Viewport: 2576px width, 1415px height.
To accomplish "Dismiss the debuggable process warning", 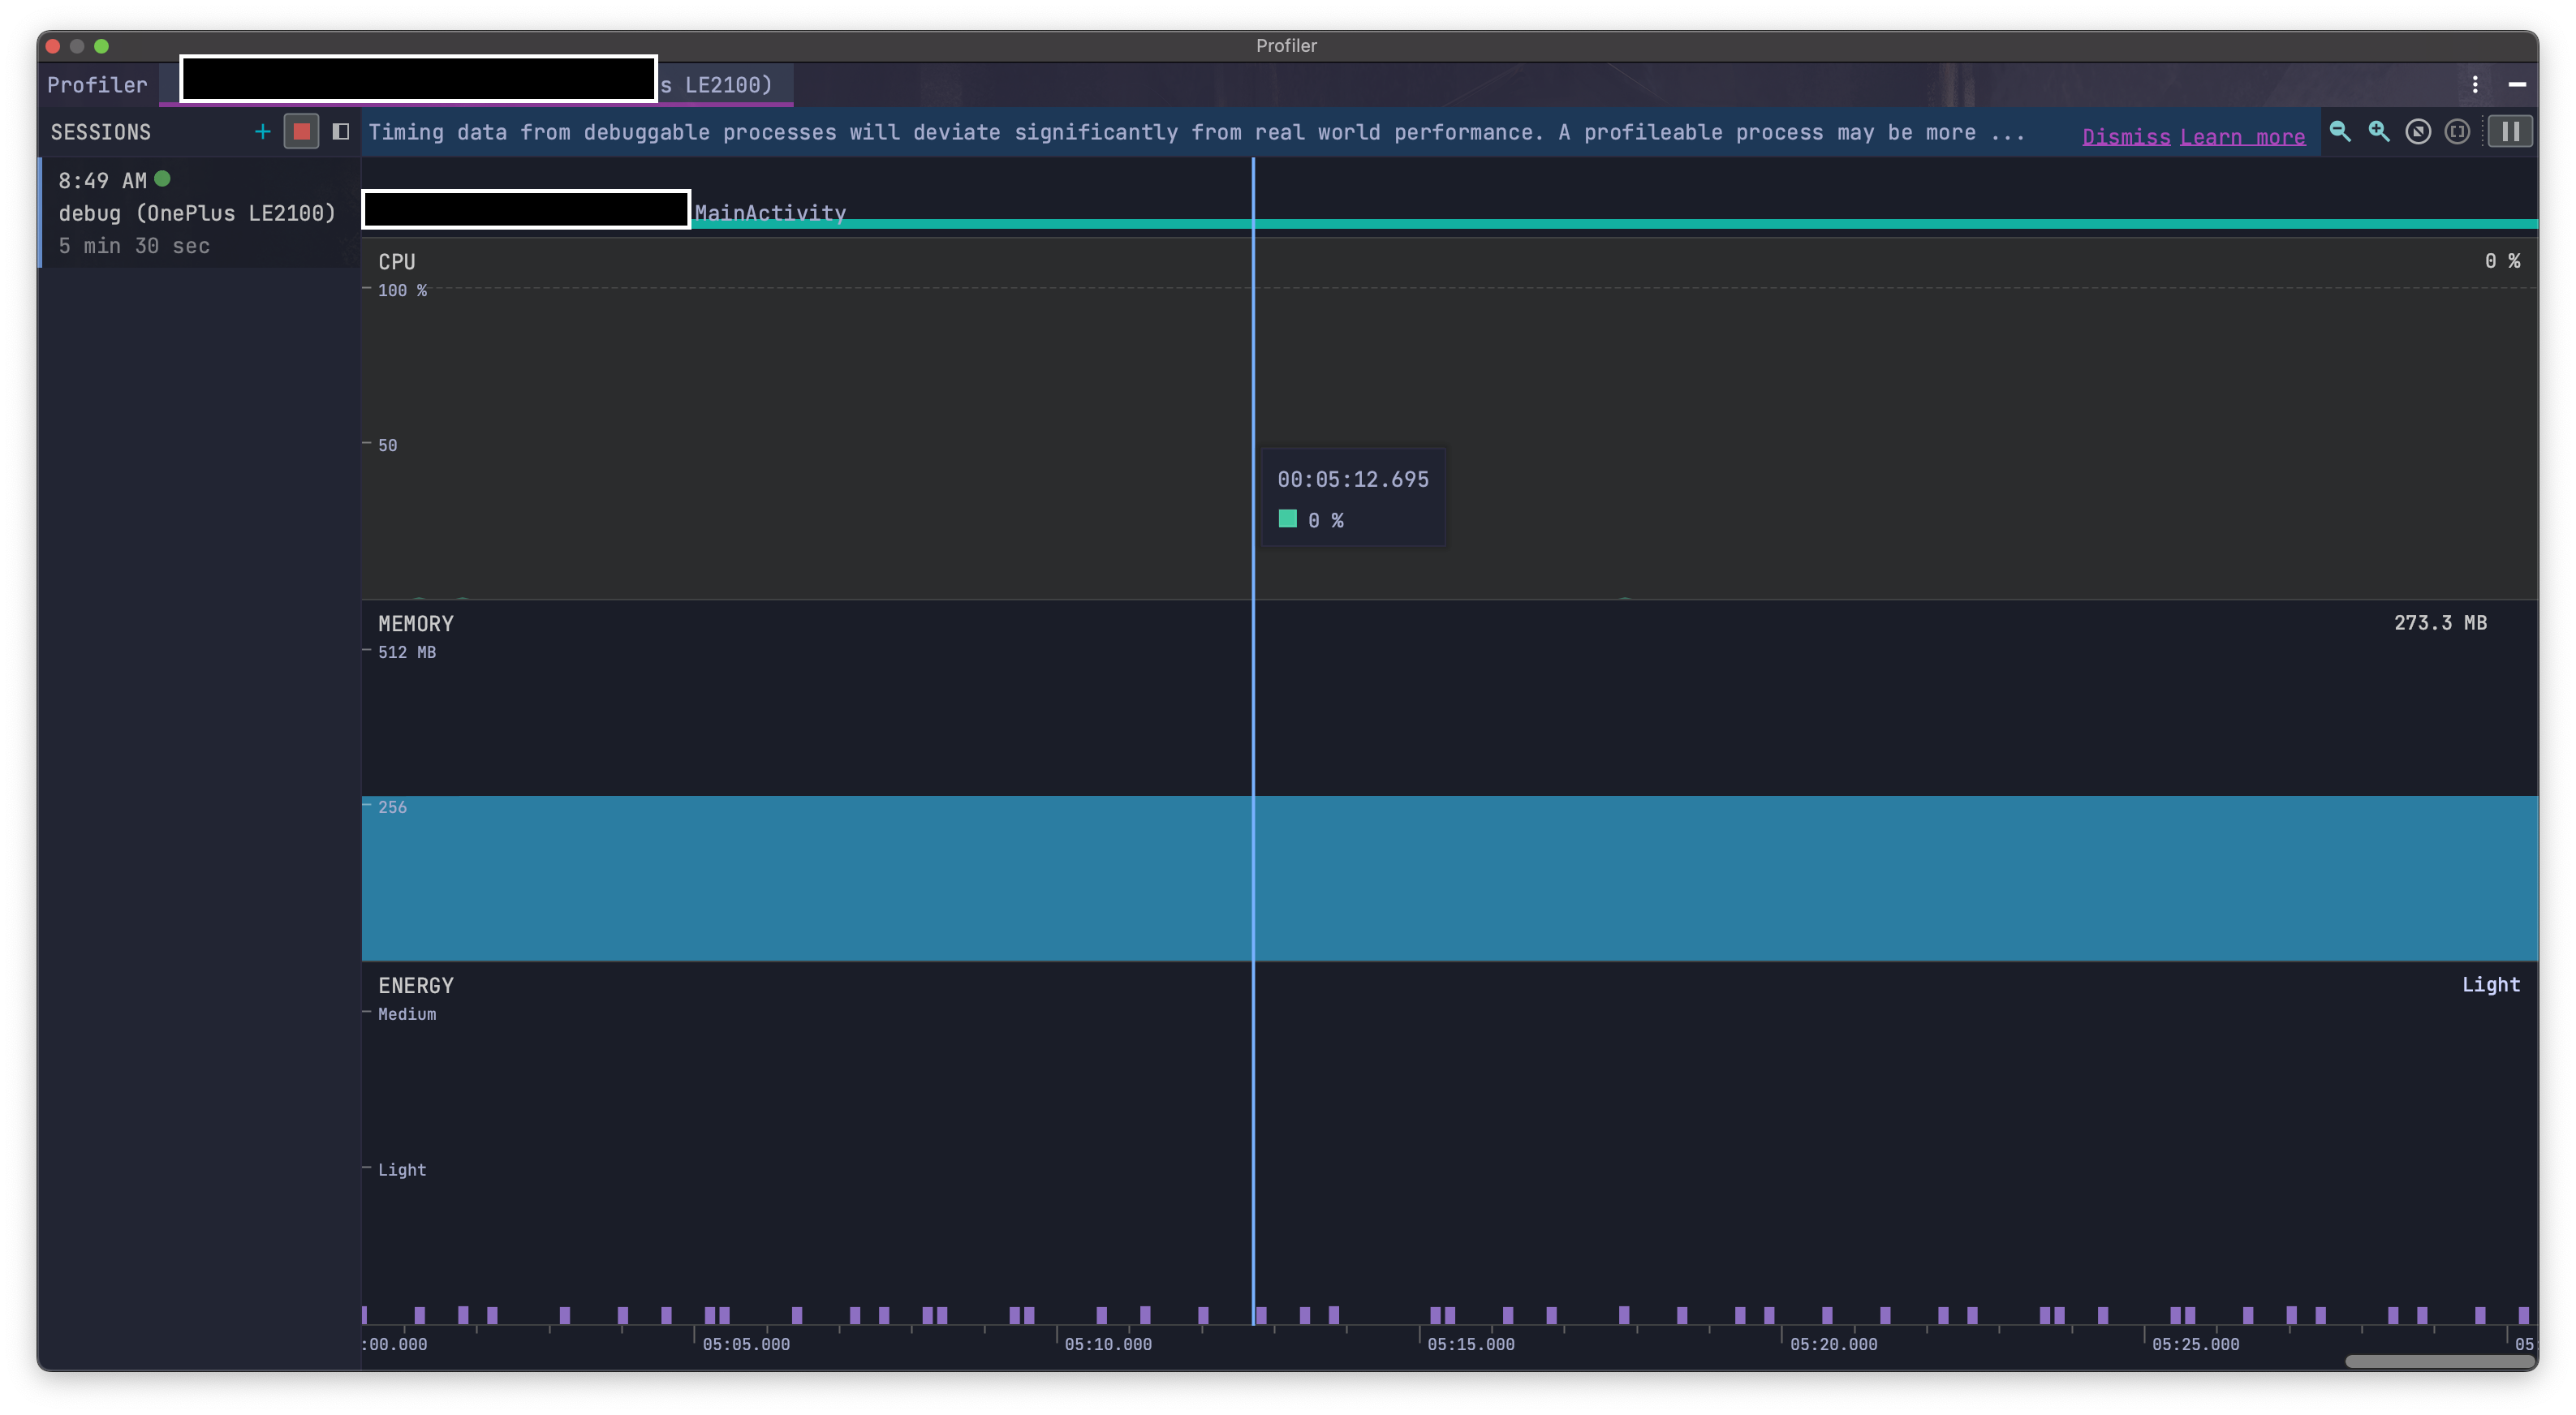I will tap(2126, 136).
